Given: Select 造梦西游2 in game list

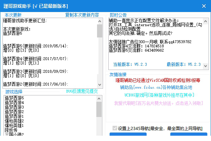Looking at the screenshot, I should [14, 112].
